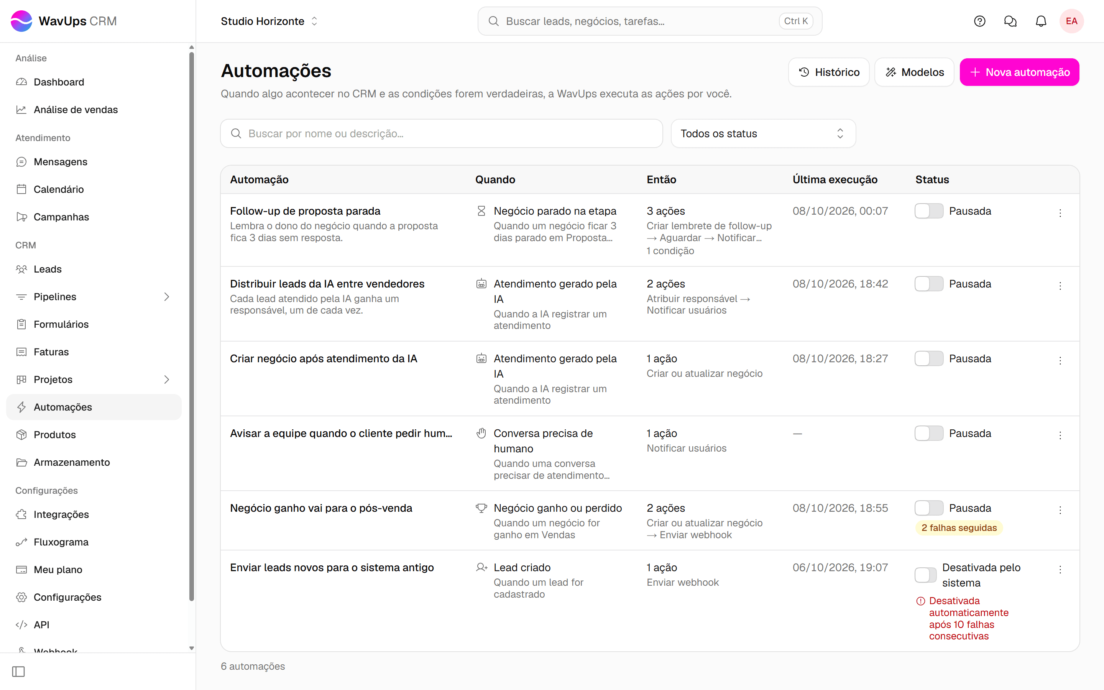1104x690 pixels.
Task: Open row menu for Negócio ganho vai para pós-venda
Action: tap(1060, 510)
